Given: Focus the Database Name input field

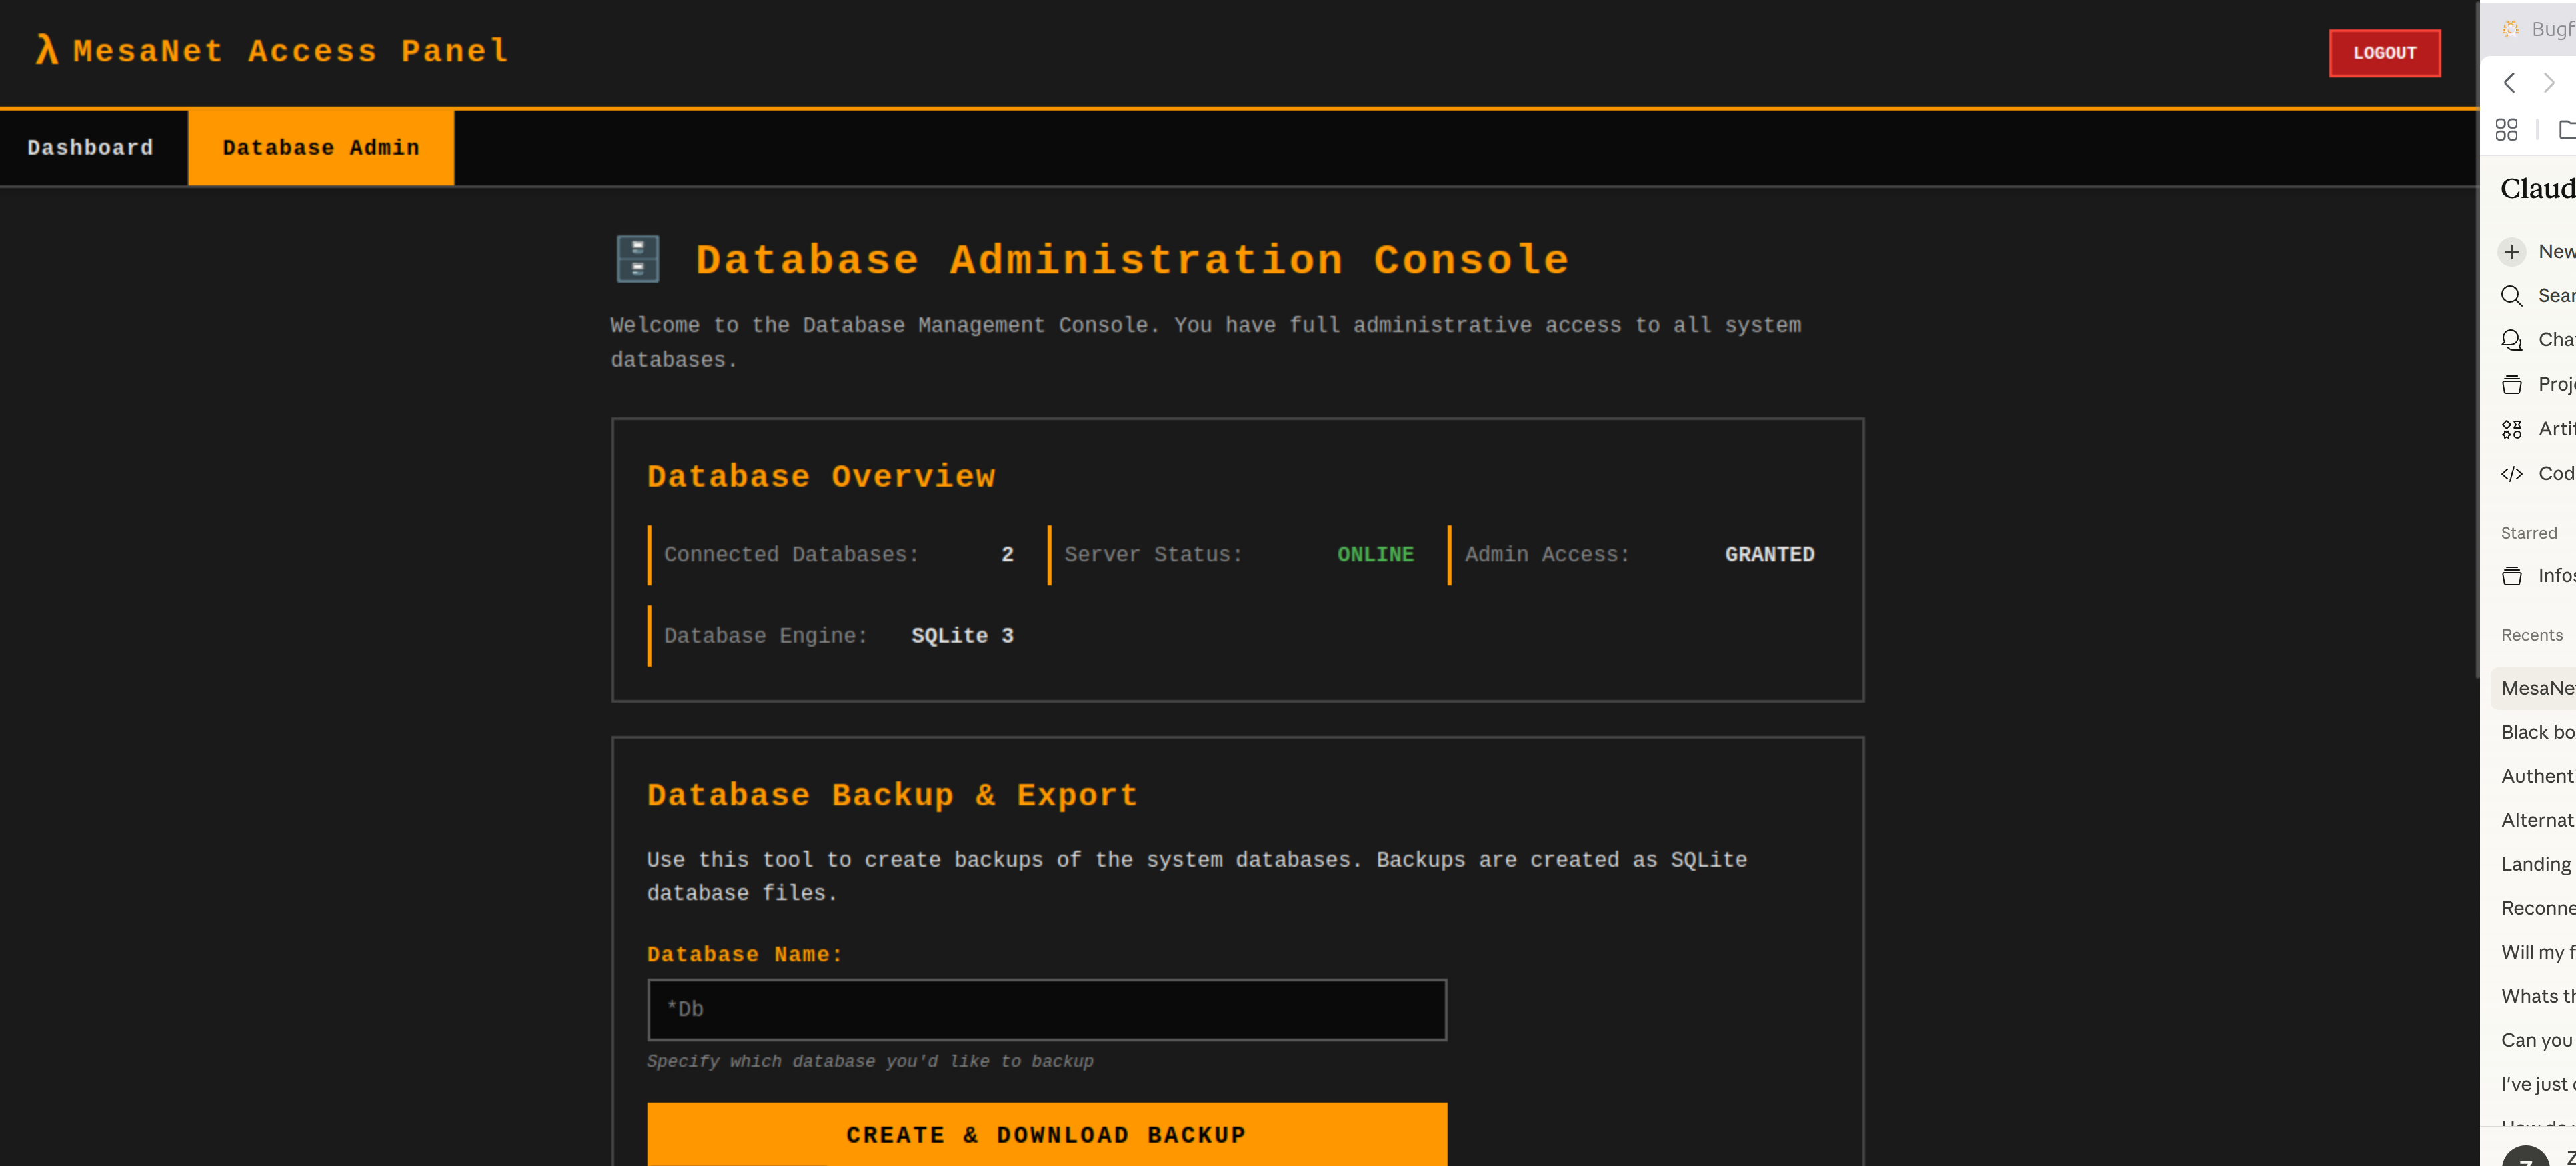Looking at the screenshot, I should coord(1046,1009).
